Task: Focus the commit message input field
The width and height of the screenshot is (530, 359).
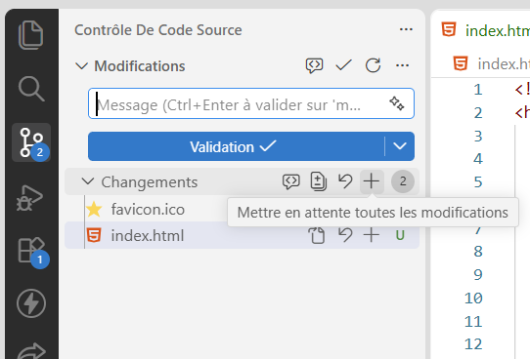Action: point(251,103)
